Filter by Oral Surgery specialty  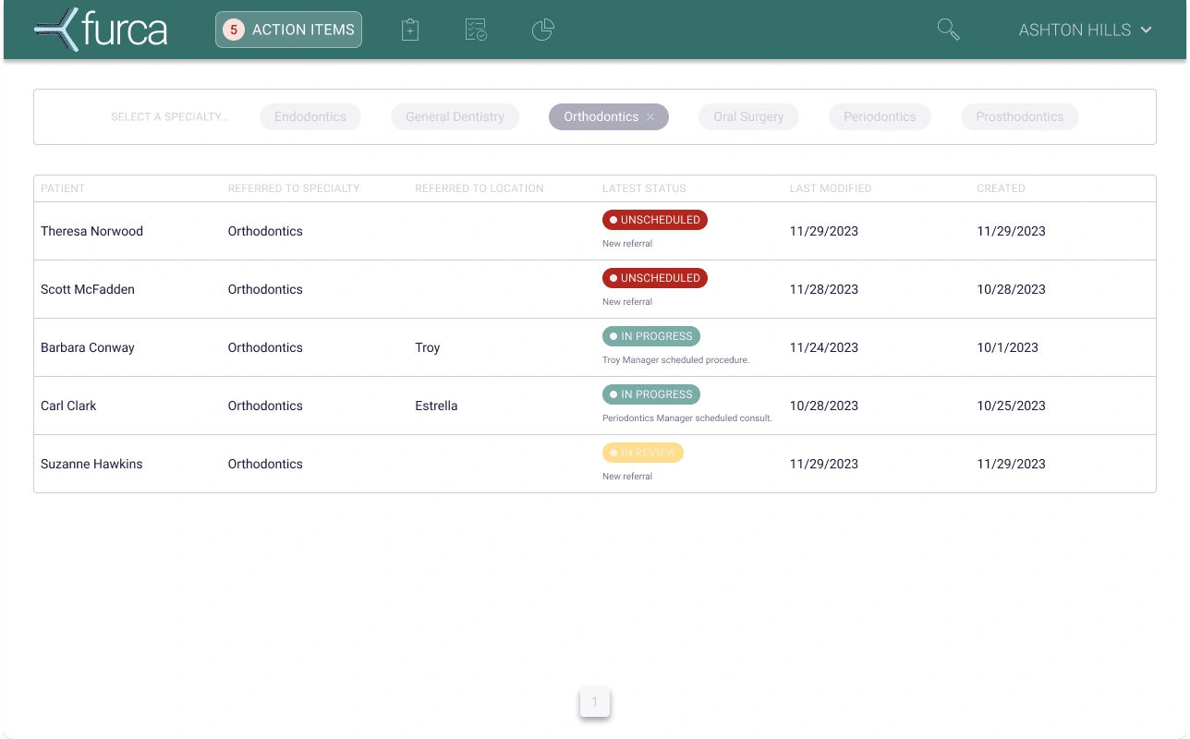(748, 116)
